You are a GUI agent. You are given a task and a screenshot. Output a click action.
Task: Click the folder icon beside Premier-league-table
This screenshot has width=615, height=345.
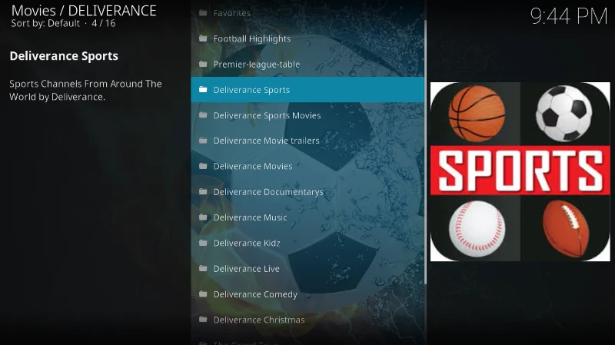point(203,64)
